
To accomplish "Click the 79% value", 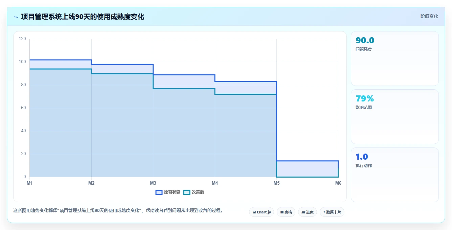I will 365,99.
